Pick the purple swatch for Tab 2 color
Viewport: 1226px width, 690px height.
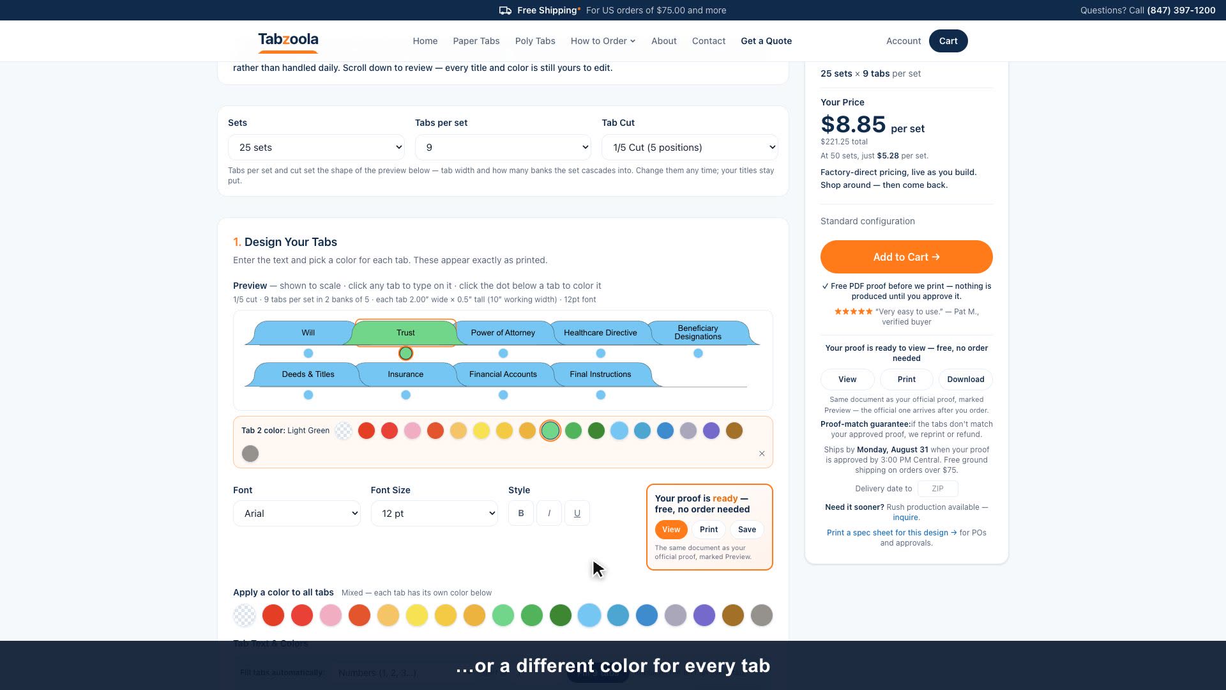[x=711, y=431]
